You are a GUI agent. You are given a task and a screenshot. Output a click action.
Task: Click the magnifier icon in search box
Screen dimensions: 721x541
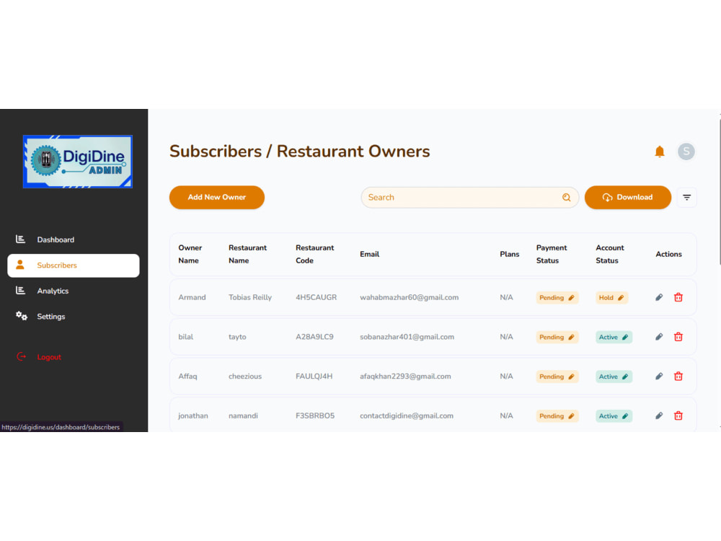pos(567,198)
